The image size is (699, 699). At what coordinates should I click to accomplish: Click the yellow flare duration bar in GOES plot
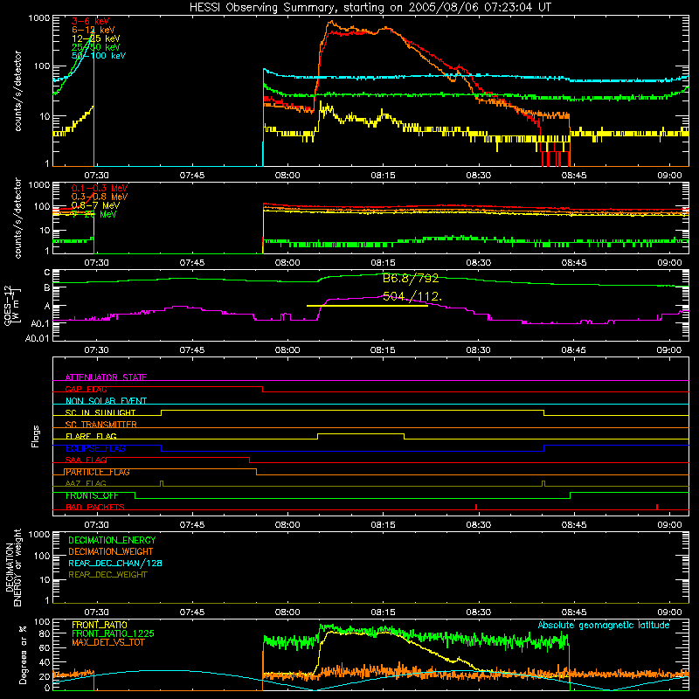click(x=367, y=306)
